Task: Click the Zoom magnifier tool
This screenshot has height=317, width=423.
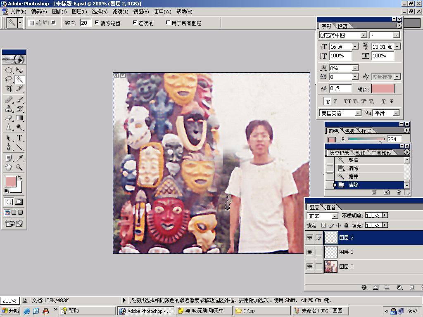Action: point(19,167)
